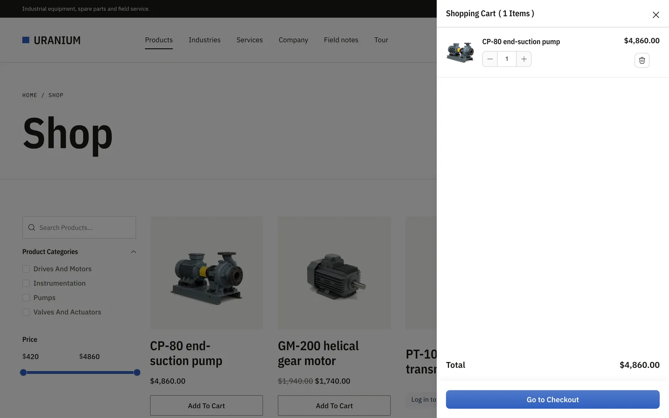Open CP-80 end-suction pump product image
Screen dimensions: 669x418
[x=207, y=273]
